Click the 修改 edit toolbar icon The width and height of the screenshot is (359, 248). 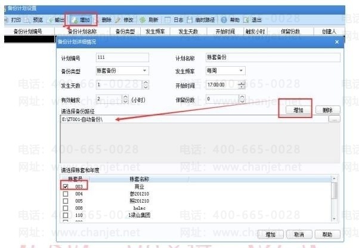[117, 20]
